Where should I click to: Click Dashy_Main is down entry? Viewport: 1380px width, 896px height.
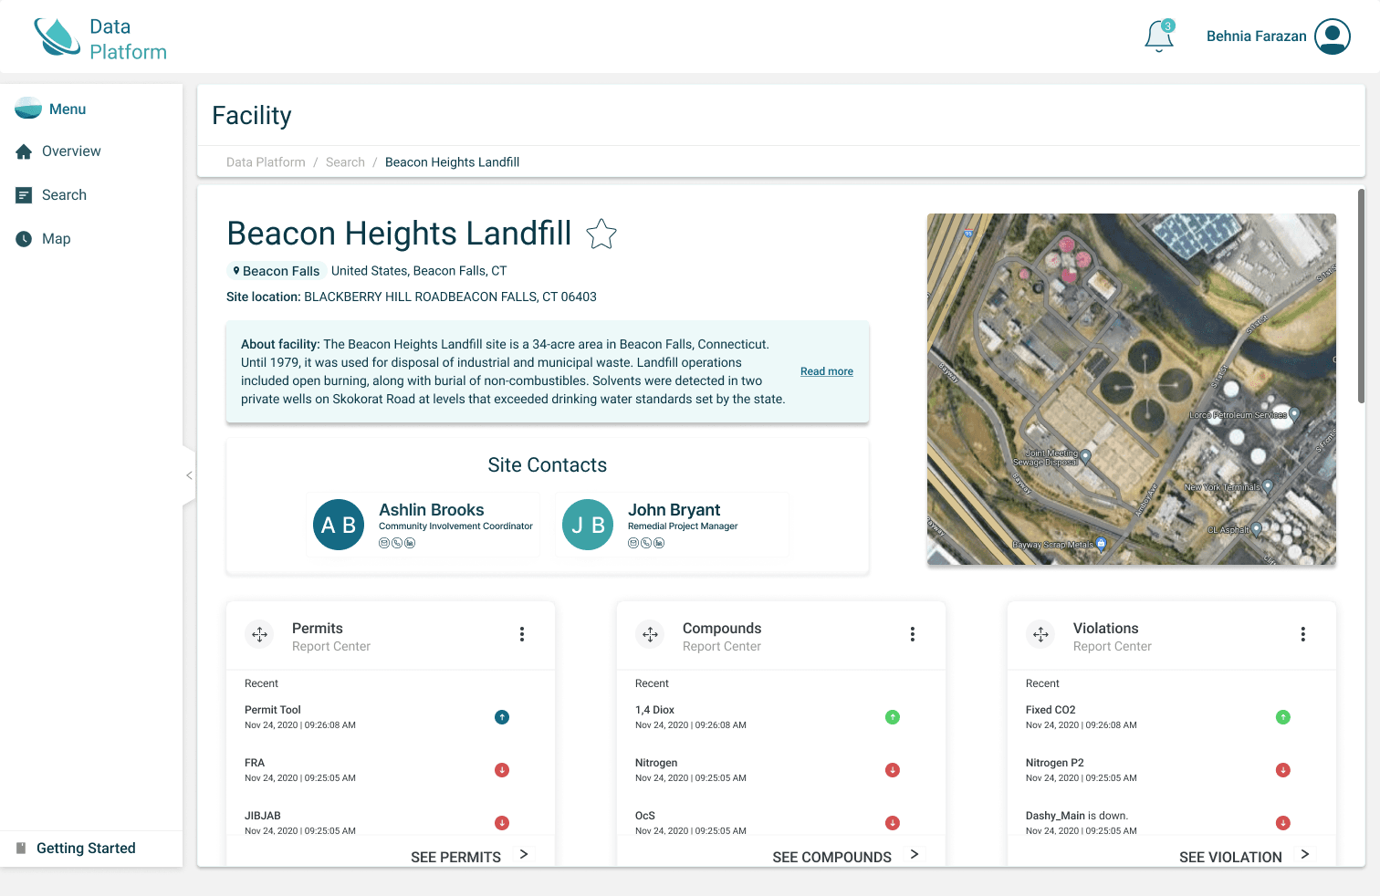pyautogui.click(x=1082, y=823)
